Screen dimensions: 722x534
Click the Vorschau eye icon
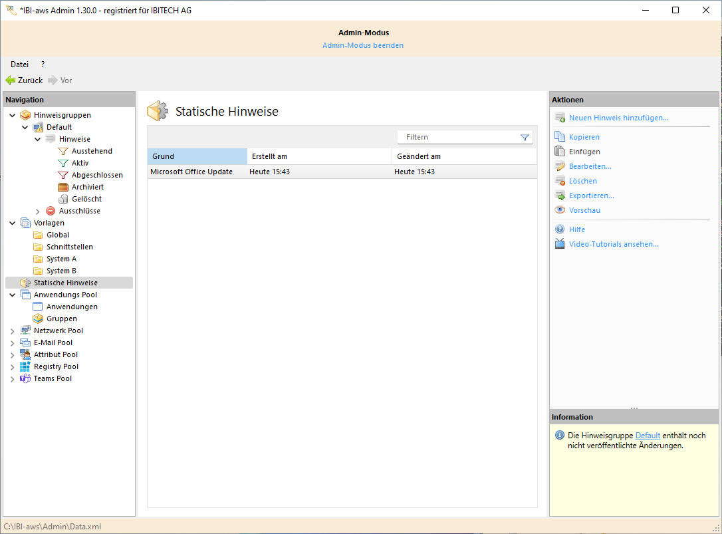point(560,210)
